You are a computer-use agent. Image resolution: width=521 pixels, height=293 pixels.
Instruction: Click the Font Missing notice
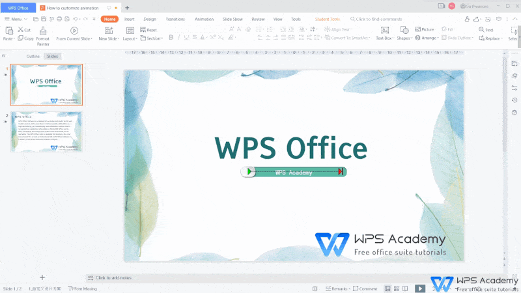point(83,288)
